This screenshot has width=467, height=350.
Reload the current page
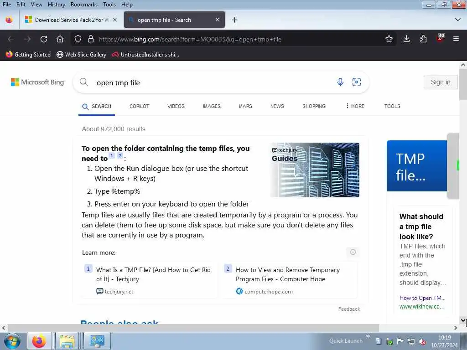44,39
